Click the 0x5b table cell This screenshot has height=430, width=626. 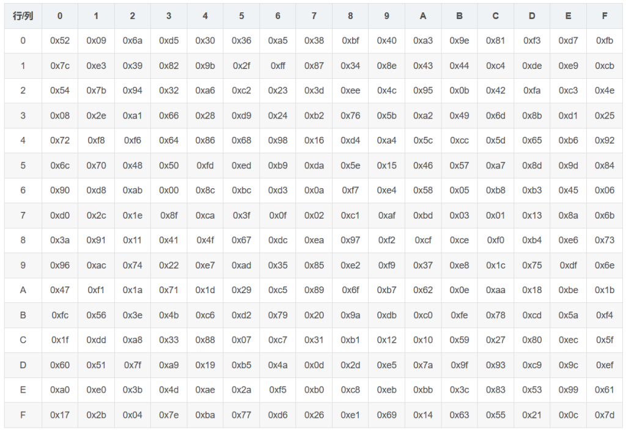pos(386,116)
